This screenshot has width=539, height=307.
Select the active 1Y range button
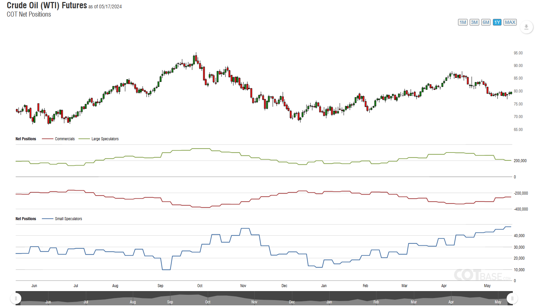point(497,22)
